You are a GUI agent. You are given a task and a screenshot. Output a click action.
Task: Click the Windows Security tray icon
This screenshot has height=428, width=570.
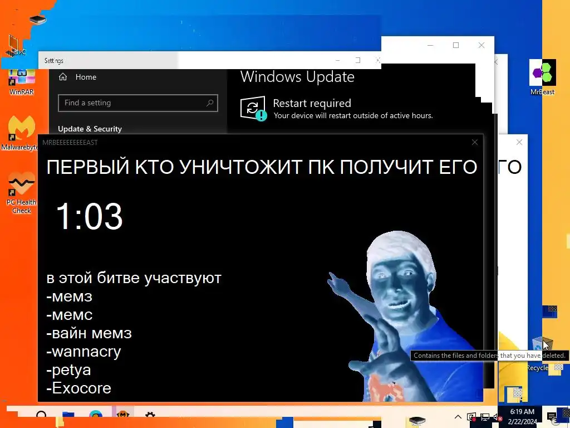471,417
